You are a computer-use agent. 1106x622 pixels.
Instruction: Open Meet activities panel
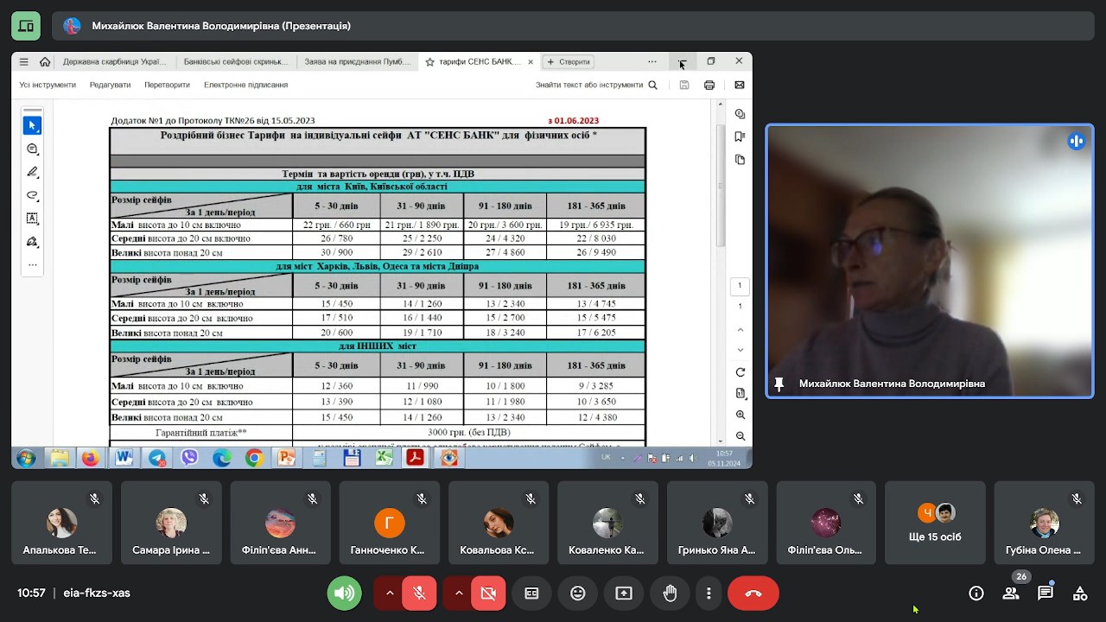(x=1080, y=593)
